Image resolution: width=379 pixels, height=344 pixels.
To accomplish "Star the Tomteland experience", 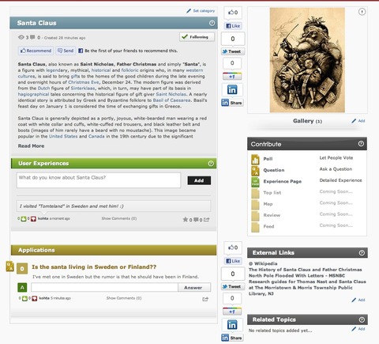I will [186, 219].
